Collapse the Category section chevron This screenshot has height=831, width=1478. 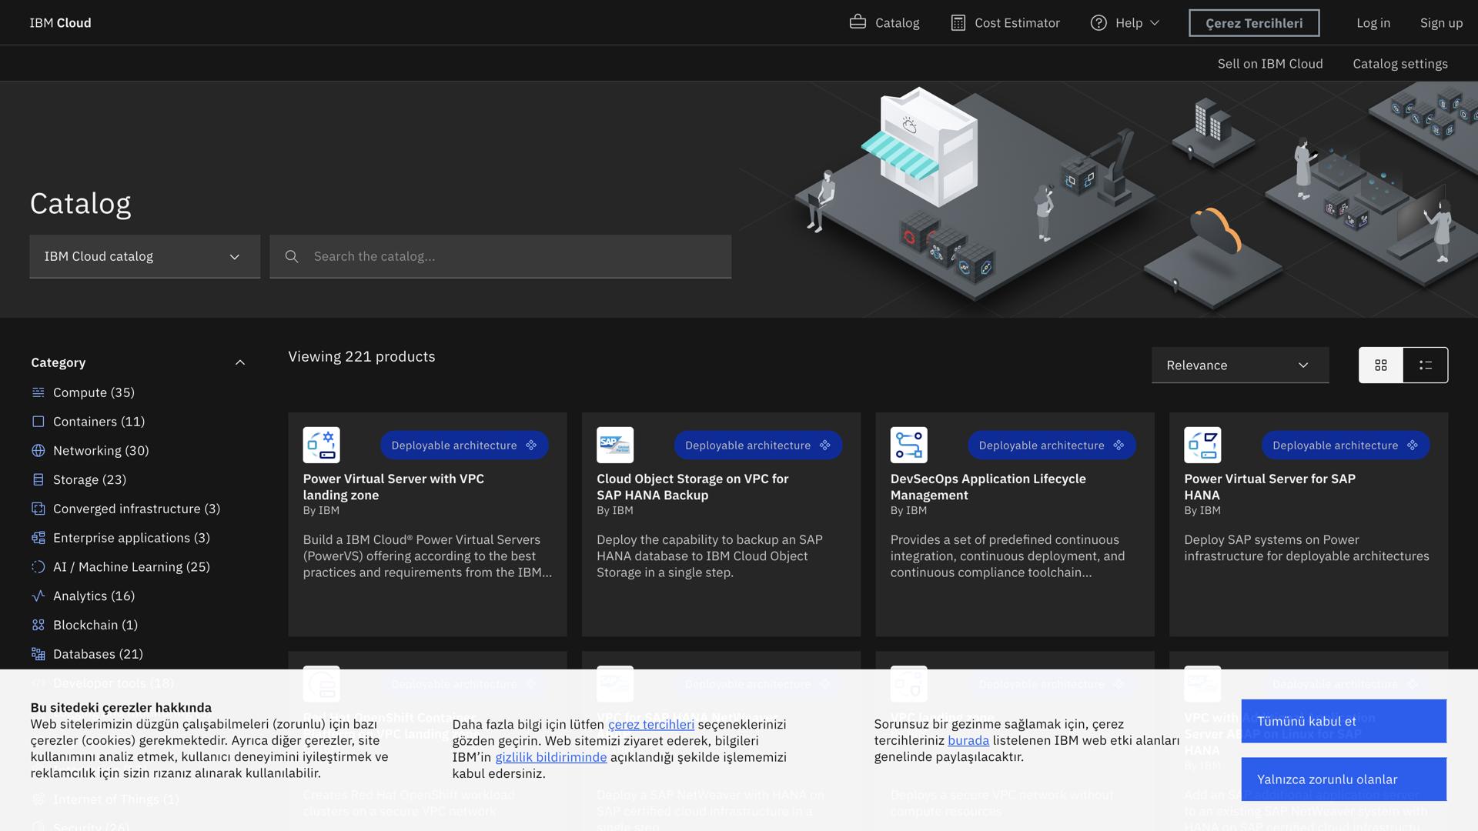pos(240,362)
